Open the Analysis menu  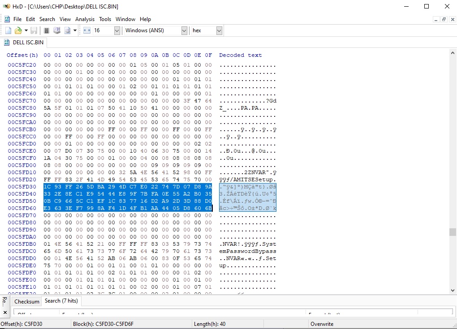coord(85,19)
